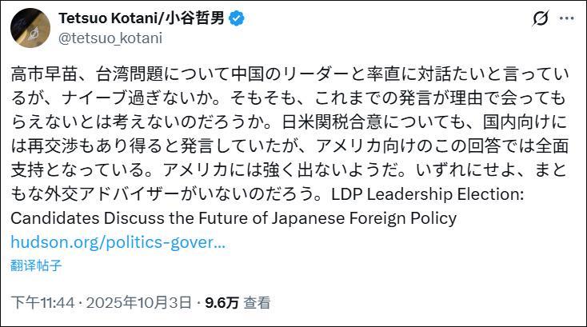This screenshot has width=587, height=327.
Task: Click the Grok explain-post icon
Action: click(541, 20)
